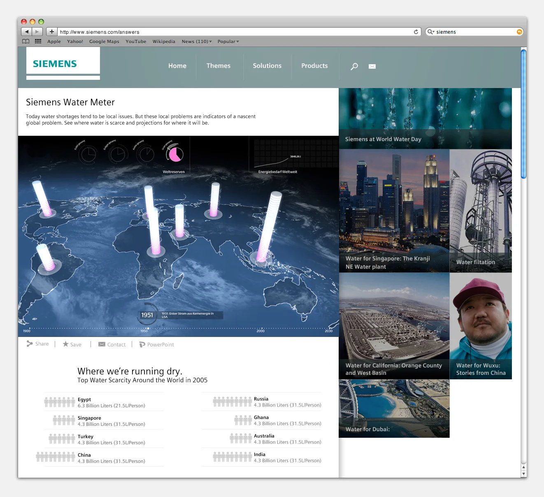Expand the Popular bookmarks dropdown

tap(228, 42)
